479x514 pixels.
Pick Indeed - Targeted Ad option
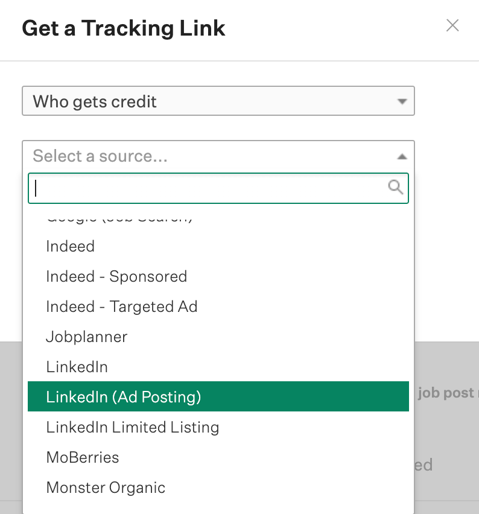pos(218,306)
